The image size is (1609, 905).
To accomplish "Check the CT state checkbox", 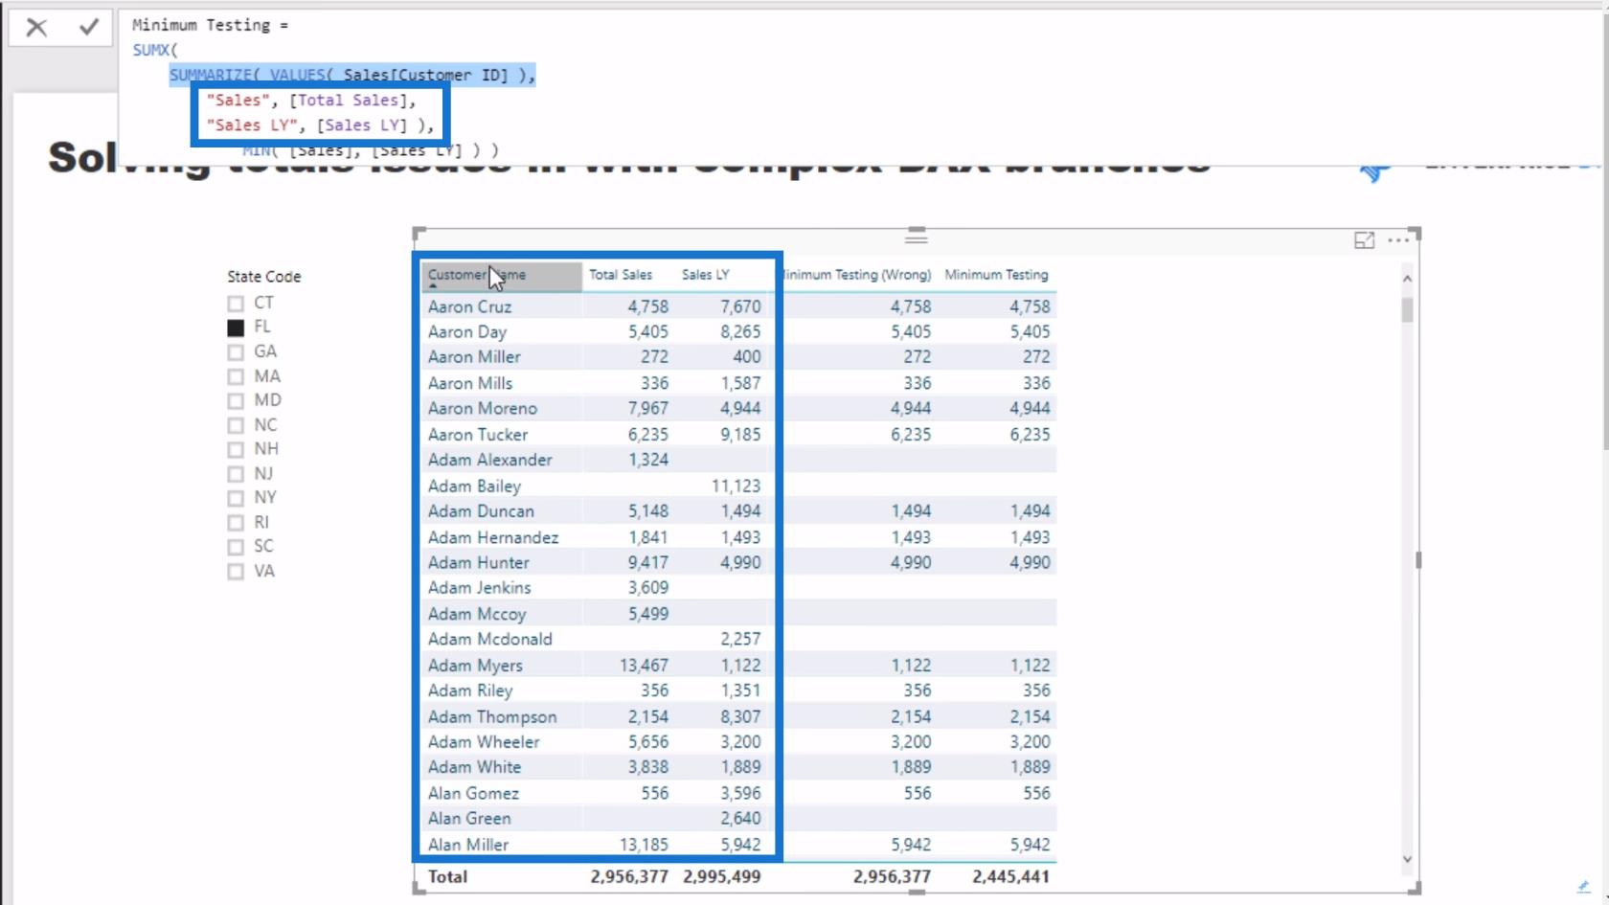I will pos(236,304).
